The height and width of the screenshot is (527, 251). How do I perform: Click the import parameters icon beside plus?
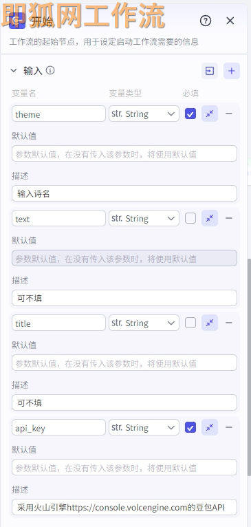pyautogui.click(x=210, y=71)
